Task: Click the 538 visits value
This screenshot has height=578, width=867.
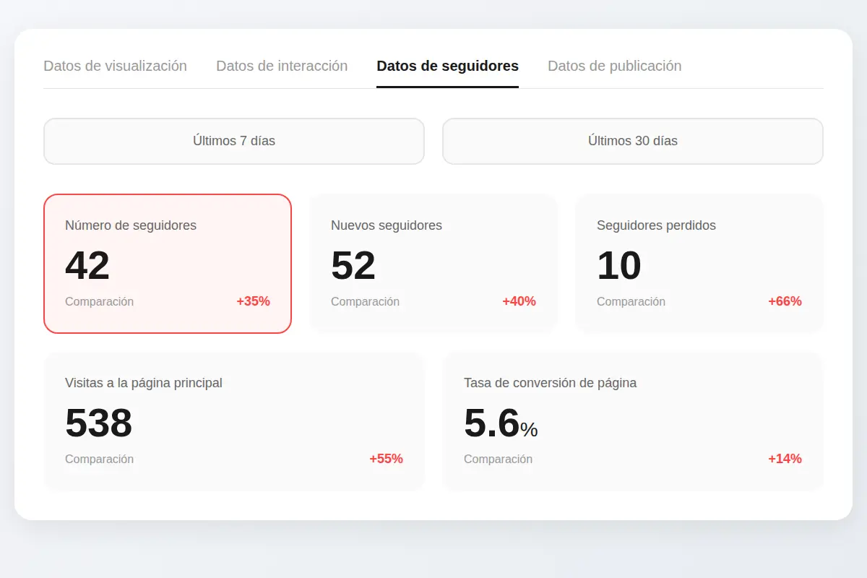Action: tap(98, 423)
